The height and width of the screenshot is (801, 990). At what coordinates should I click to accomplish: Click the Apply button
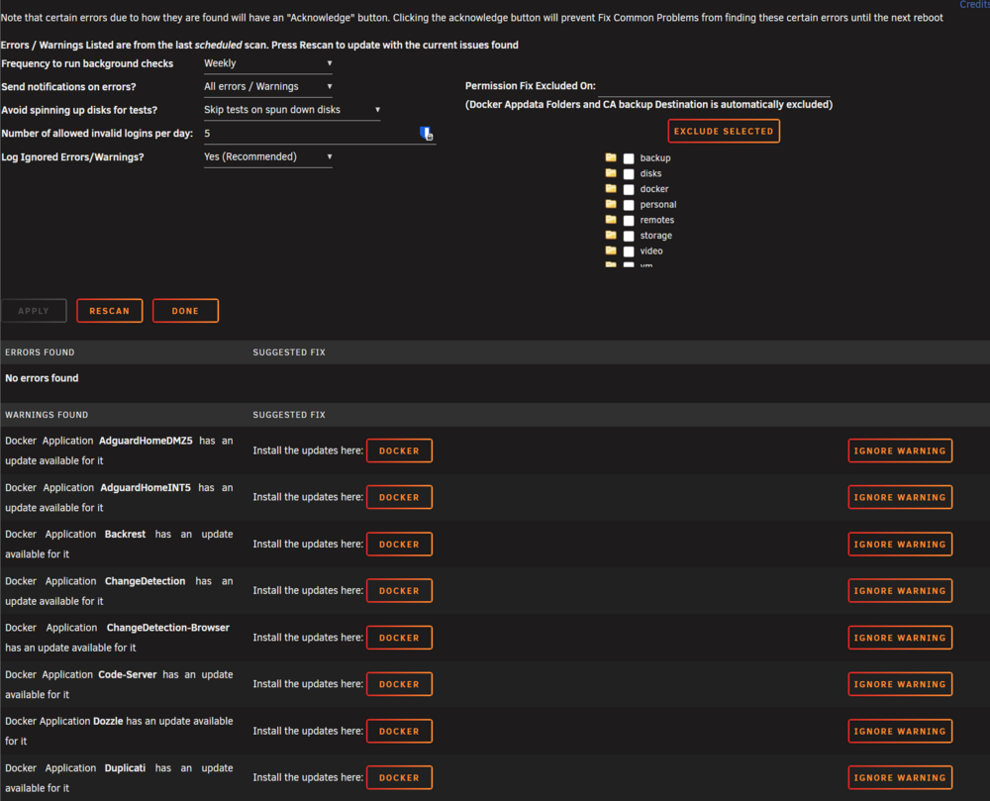pyautogui.click(x=34, y=311)
